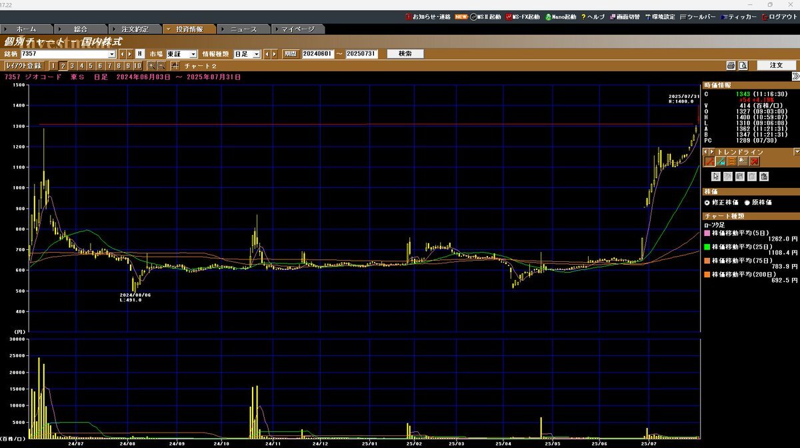Select layout slot 7
This screenshot has width=800, height=448.
[x=109, y=65]
